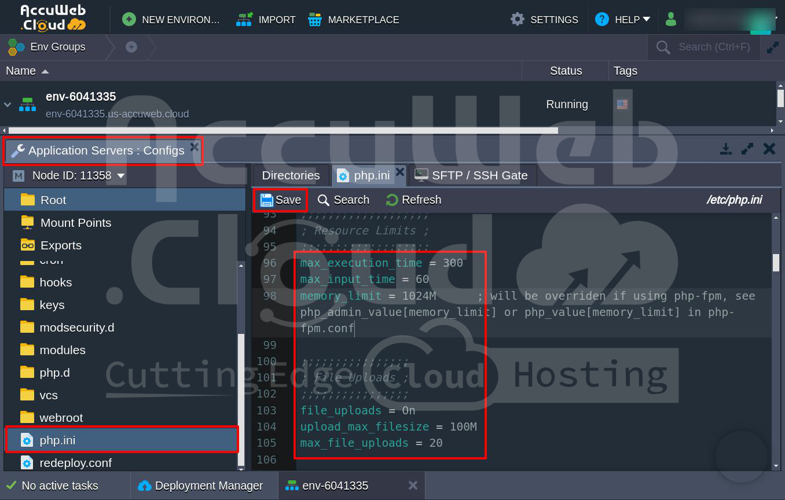Screen dimensions: 785x500
Task: Focus the Search (Ctrl+F) field
Action: pyautogui.click(x=714, y=47)
